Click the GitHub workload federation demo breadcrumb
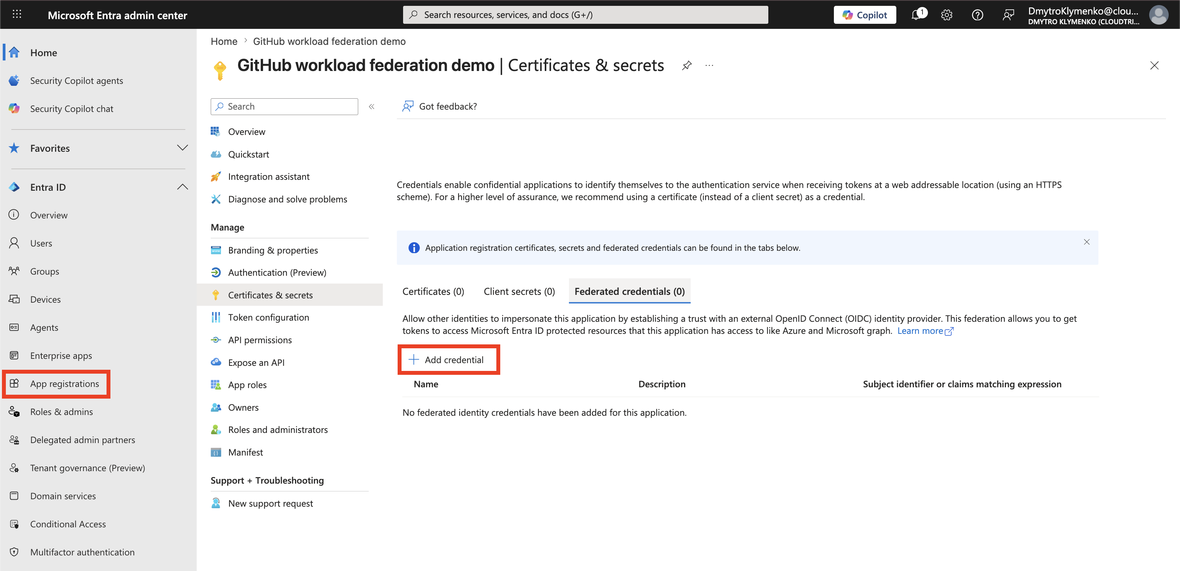 pyautogui.click(x=329, y=41)
